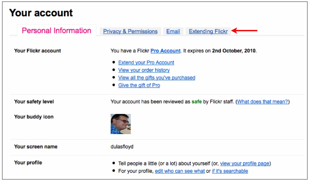Screen dimensions: 309x181
Task: Click Give the gift of Pro
Action: 139,85
